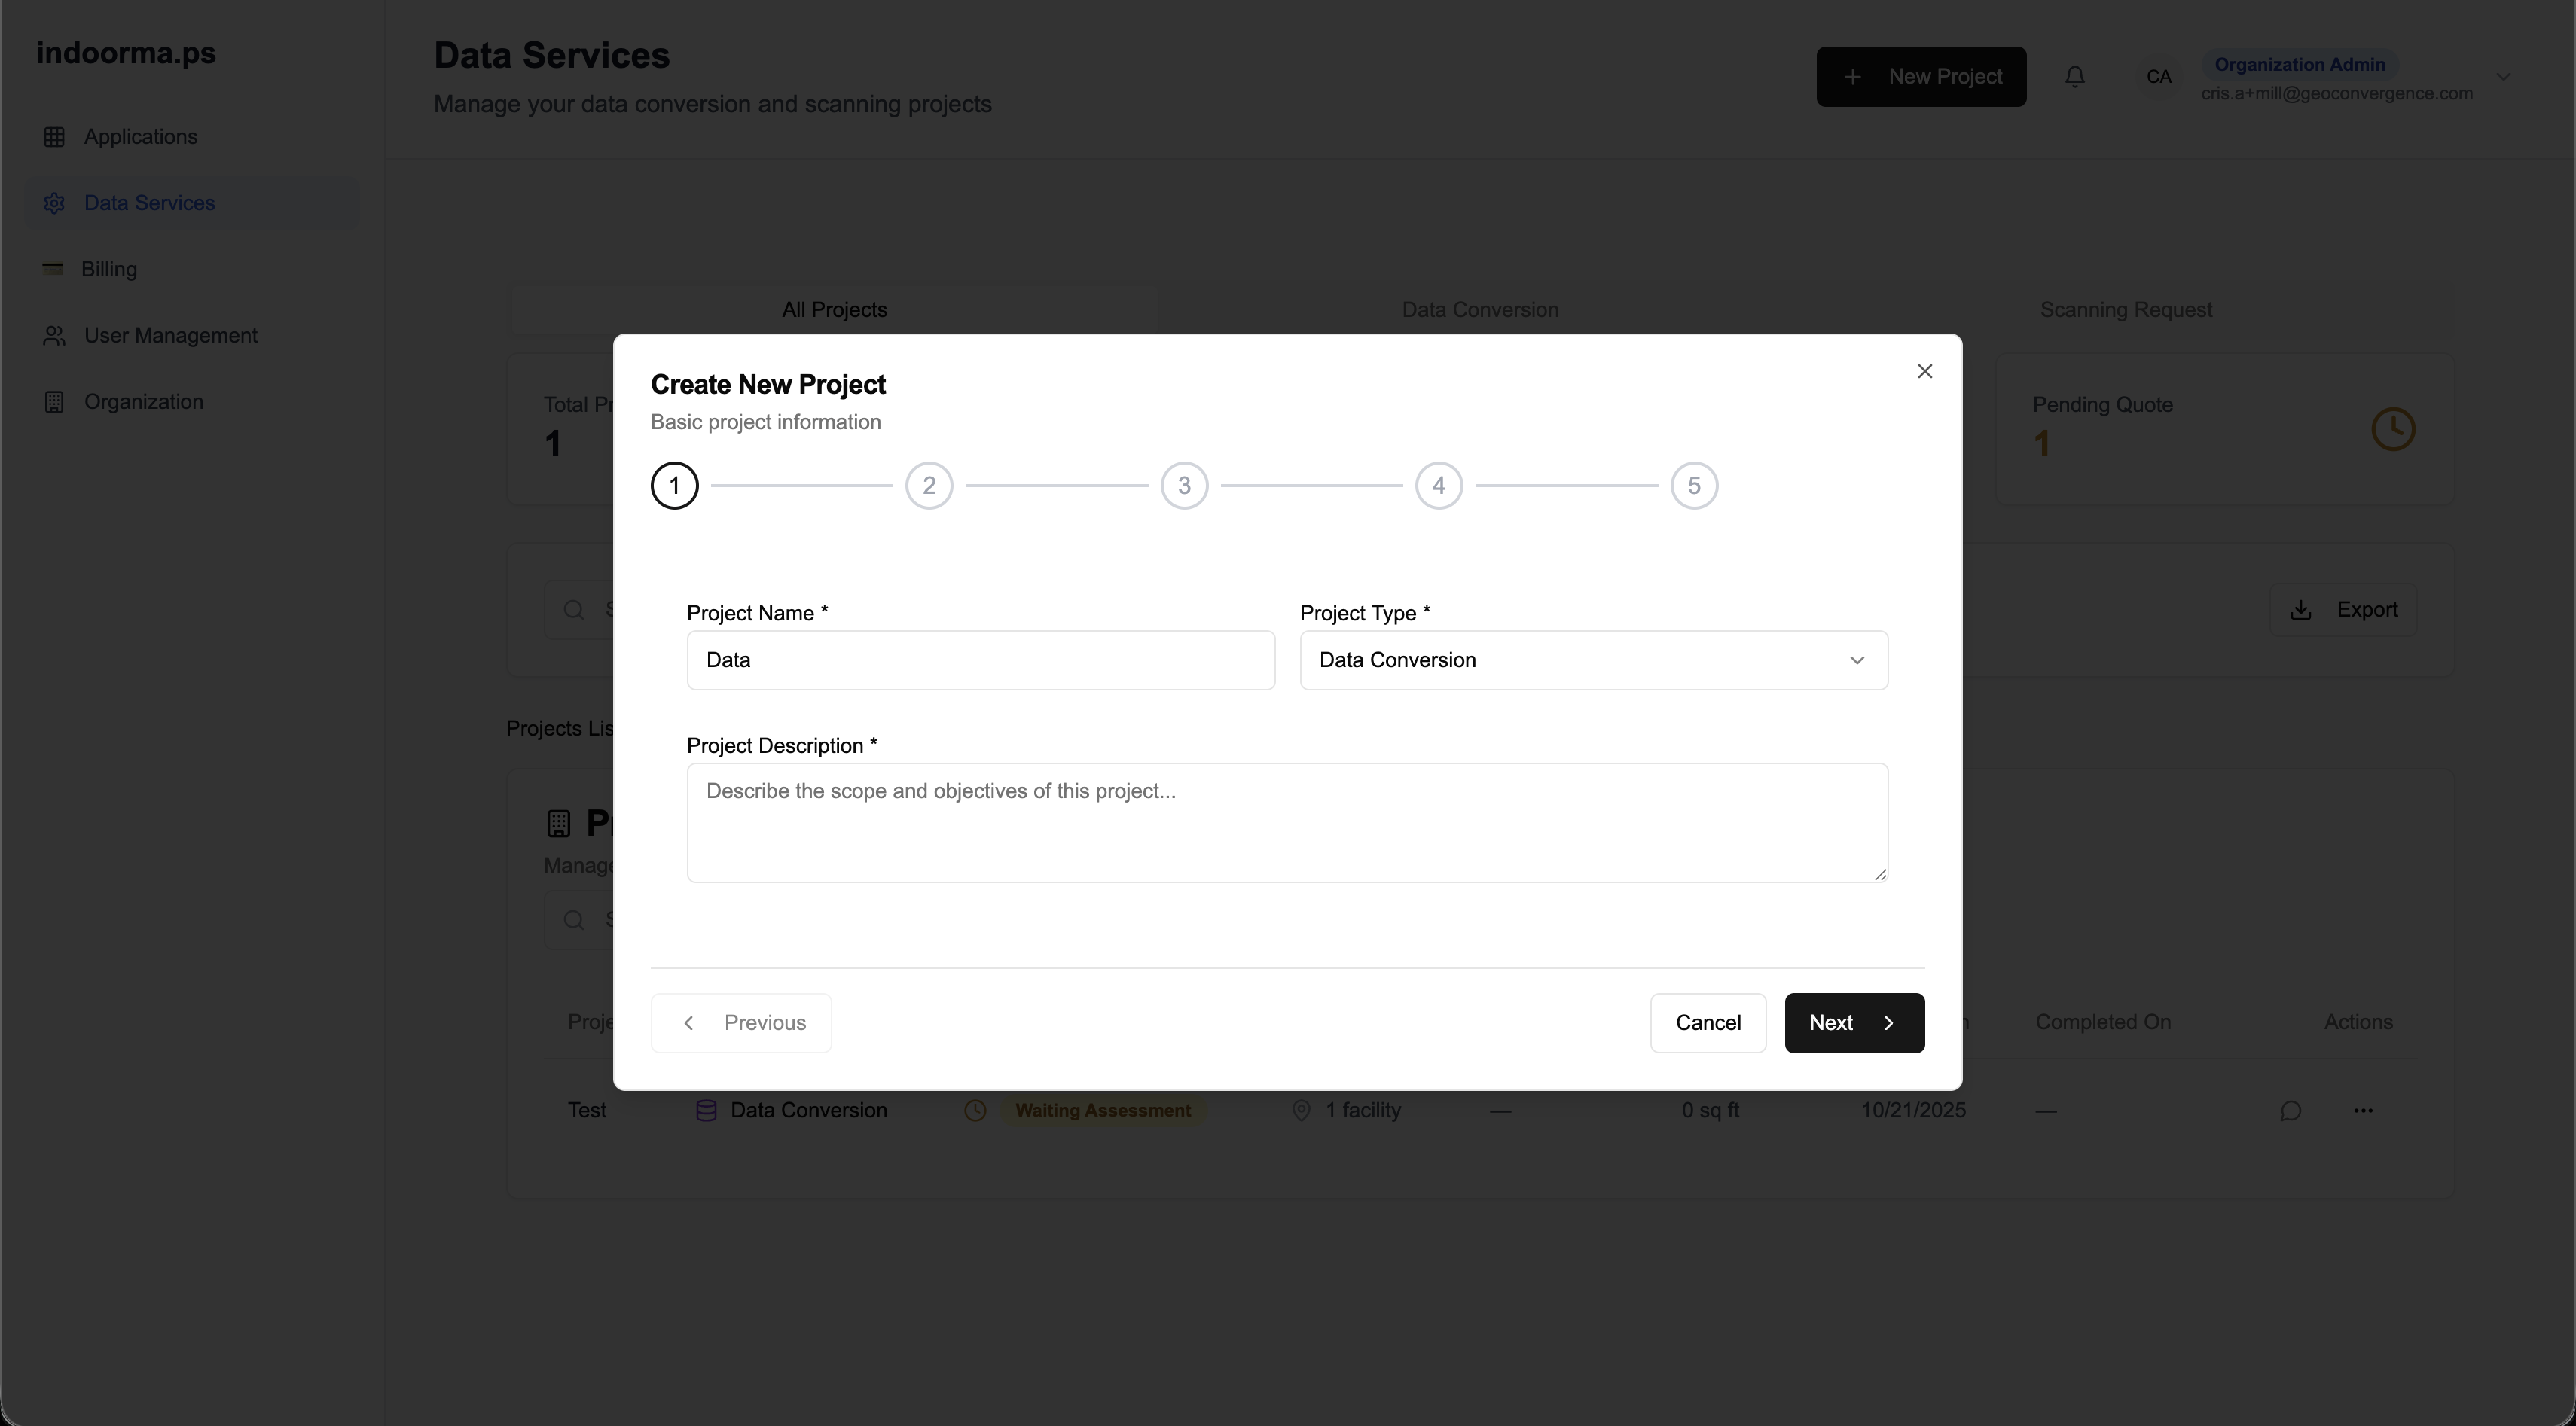Image resolution: width=2576 pixels, height=1426 pixels.
Task: Focus the Project Name field
Action: pyautogui.click(x=980, y=660)
